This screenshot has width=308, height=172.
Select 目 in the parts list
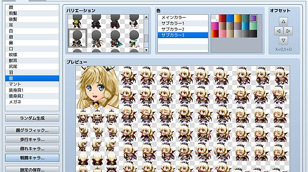click(x=32, y=31)
